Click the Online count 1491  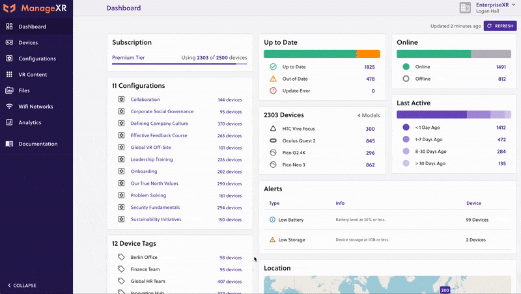point(501,67)
